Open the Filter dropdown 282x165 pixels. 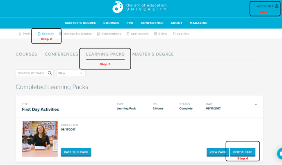click(x=71, y=73)
